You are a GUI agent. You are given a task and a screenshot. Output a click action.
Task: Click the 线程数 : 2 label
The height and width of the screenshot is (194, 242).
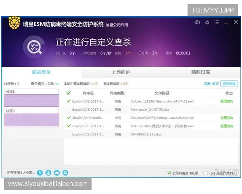tap(12, 84)
